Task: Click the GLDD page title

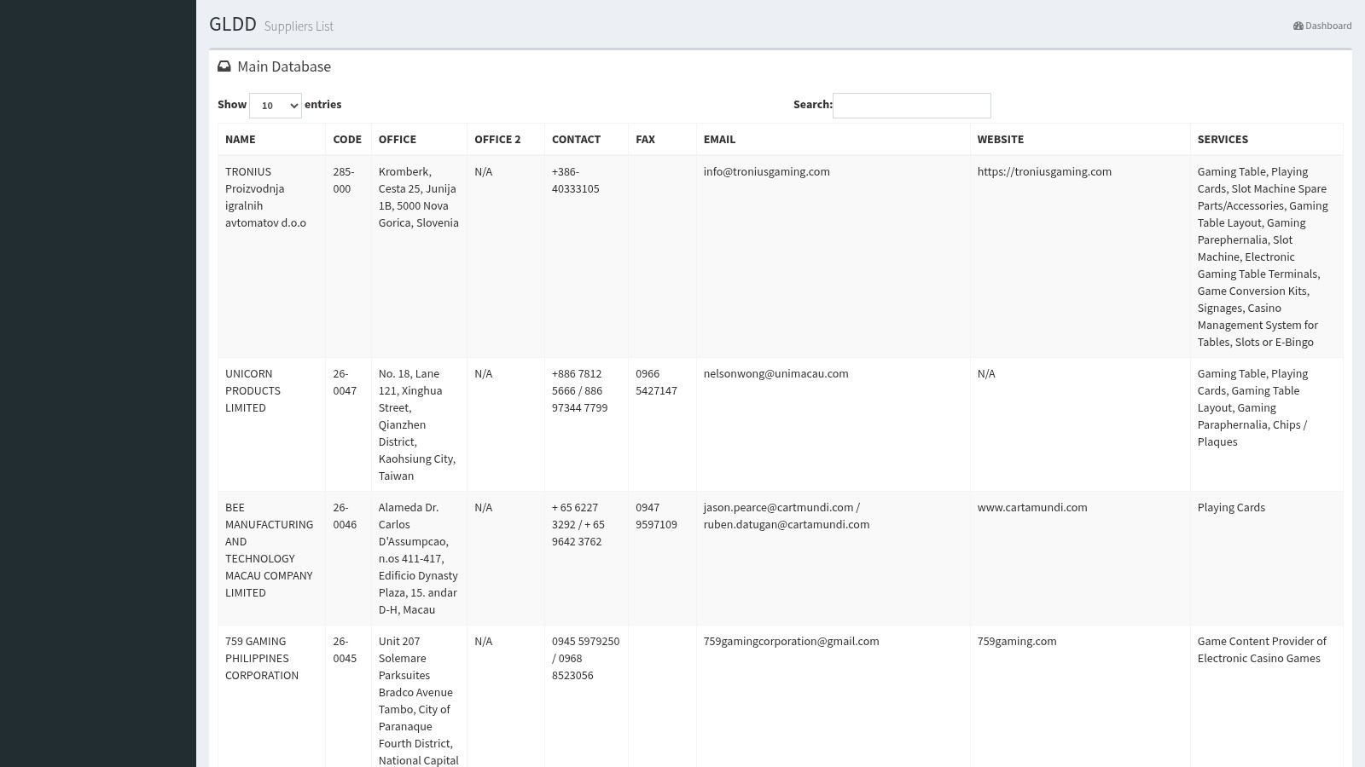Action: (233, 24)
